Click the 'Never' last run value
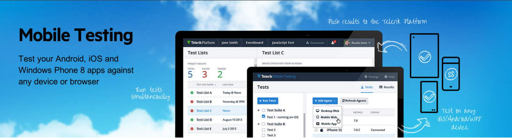This screenshot has width=512, height=138. point(226,111)
